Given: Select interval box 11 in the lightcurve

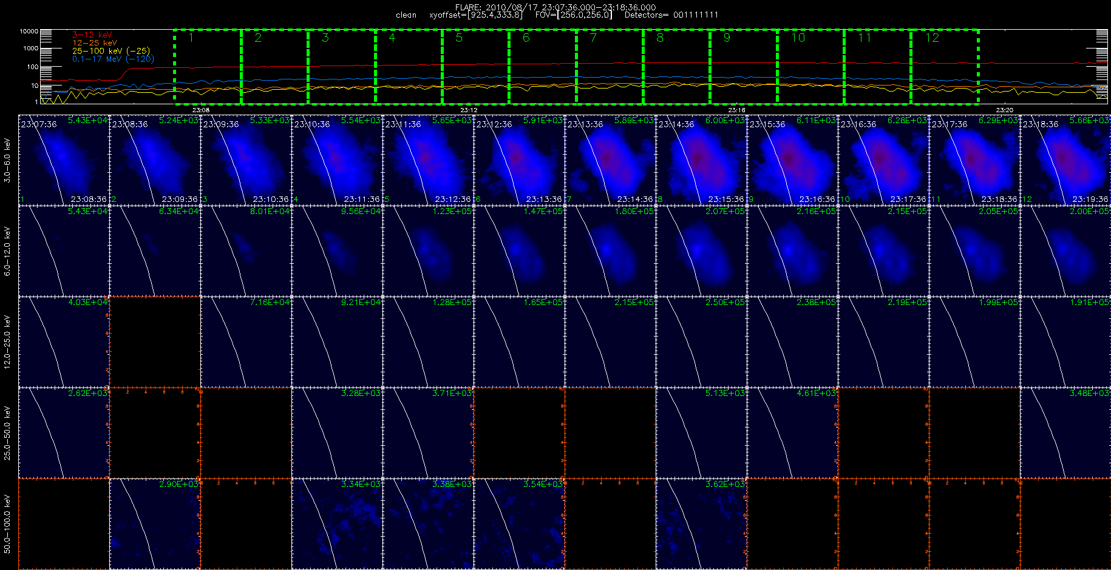Looking at the screenshot, I should (878, 66).
